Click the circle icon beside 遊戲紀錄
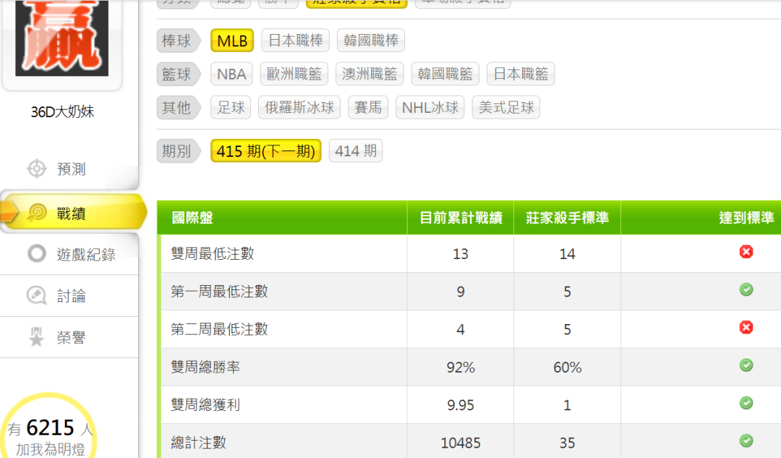The image size is (781, 458). 36,254
